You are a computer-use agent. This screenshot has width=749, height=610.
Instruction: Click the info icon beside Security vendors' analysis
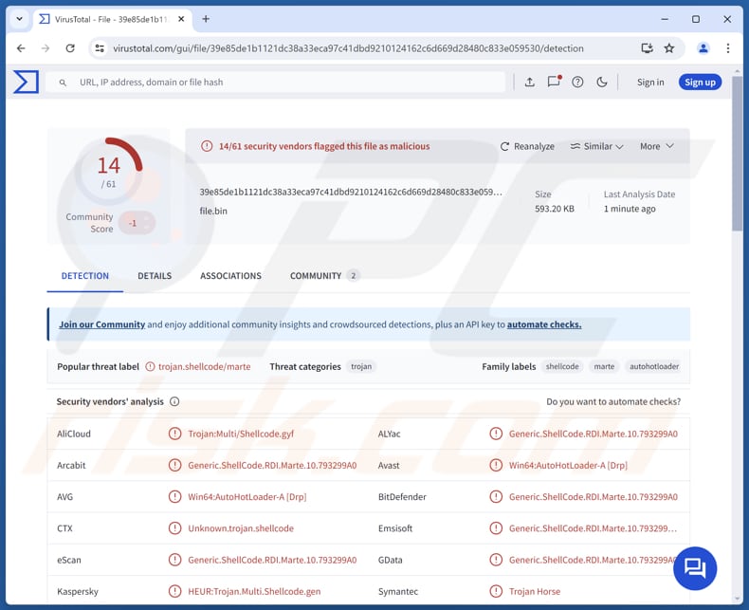[x=174, y=401]
